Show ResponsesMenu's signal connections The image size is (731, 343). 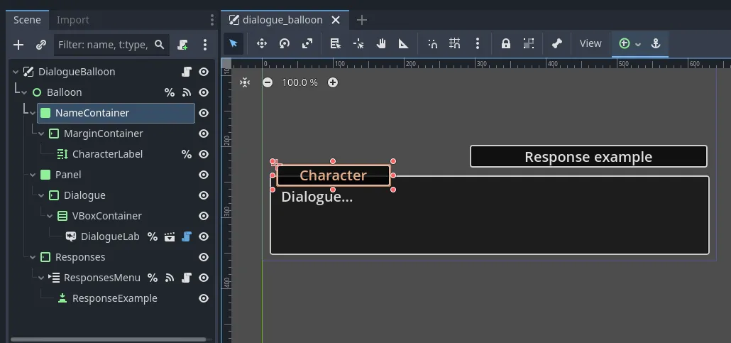pos(170,278)
